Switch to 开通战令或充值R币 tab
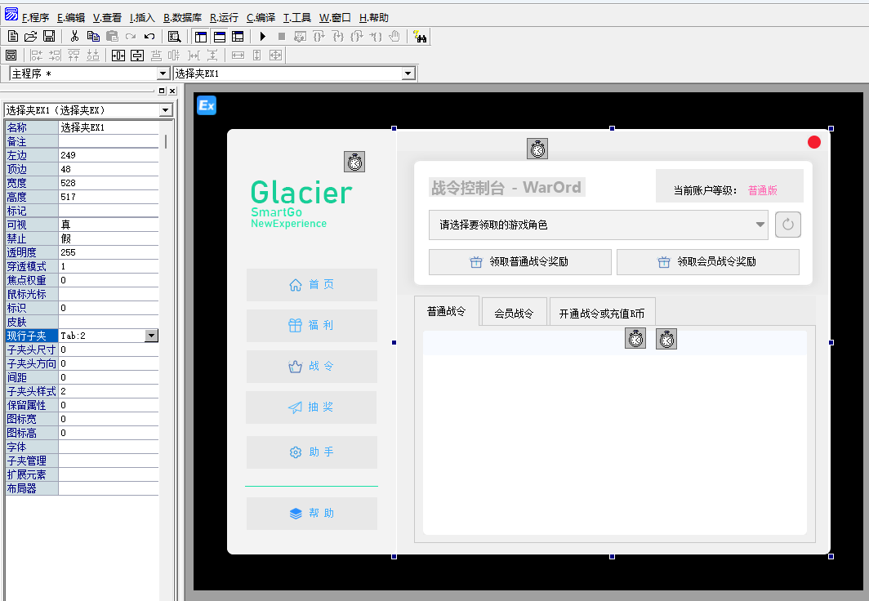The height and width of the screenshot is (601, 869). click(602, 313)
